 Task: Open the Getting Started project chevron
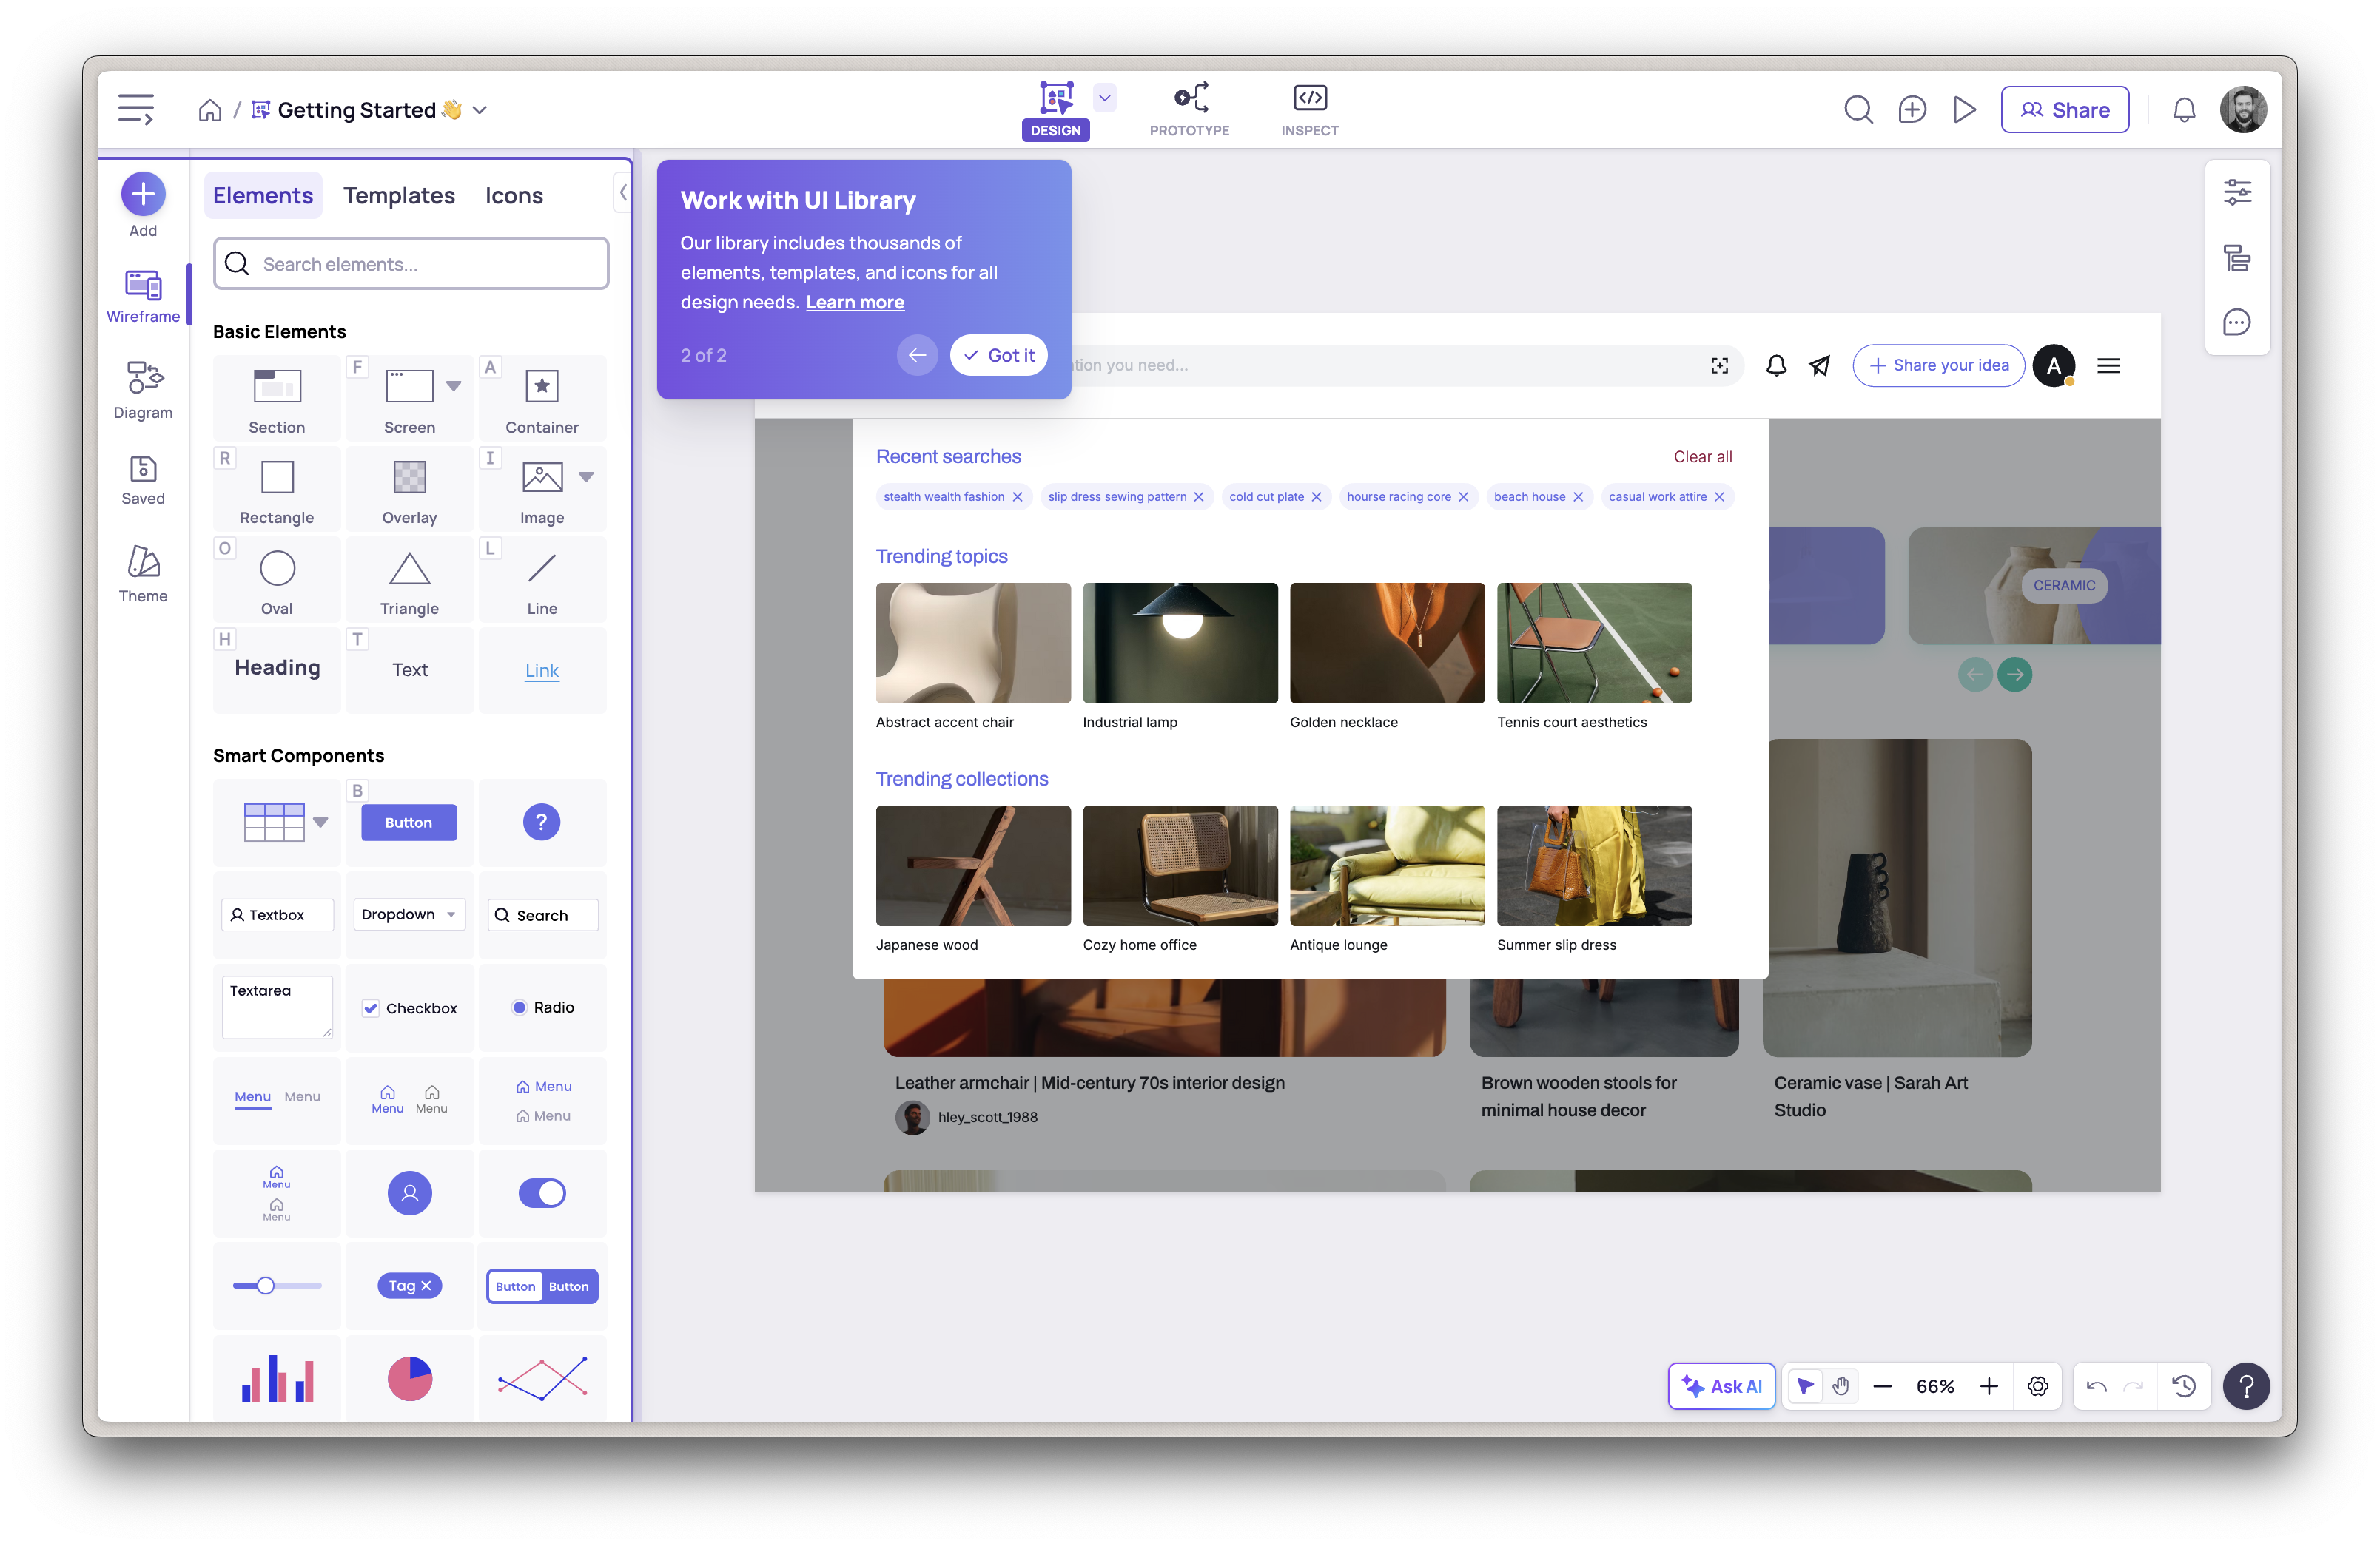coord(480,110)
